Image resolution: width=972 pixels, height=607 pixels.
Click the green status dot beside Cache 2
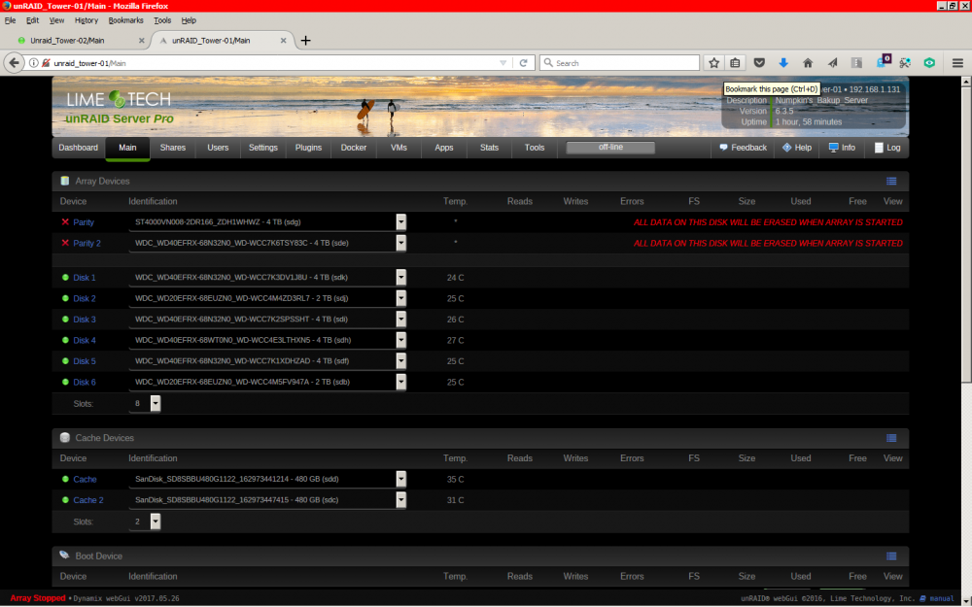click(65, 500)
